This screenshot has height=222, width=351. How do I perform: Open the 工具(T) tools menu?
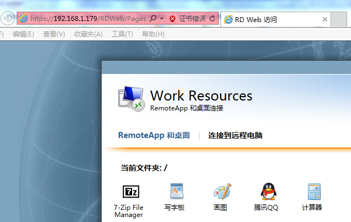pos(122,34)
